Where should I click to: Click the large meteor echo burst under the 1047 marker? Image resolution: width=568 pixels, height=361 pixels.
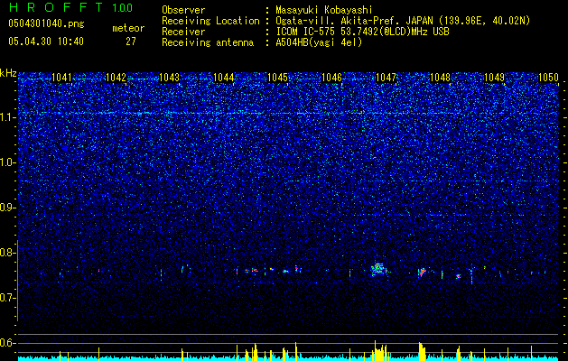pyautogui.click(x=378, y=269)
